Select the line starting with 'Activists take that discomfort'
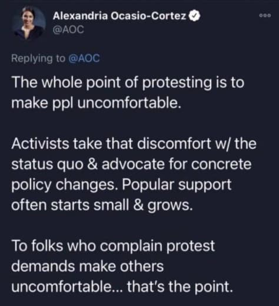The image size is (279, 306). pos(134,144)
